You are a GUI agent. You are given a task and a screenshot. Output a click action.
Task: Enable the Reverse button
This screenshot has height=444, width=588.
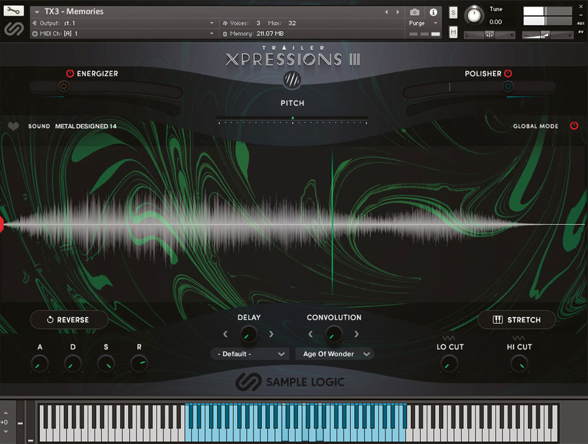coord(69,320)
